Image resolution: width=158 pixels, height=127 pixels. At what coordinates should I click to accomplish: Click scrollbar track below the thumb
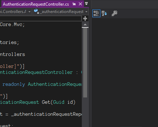pyautogui.click(x=85, y=112)
